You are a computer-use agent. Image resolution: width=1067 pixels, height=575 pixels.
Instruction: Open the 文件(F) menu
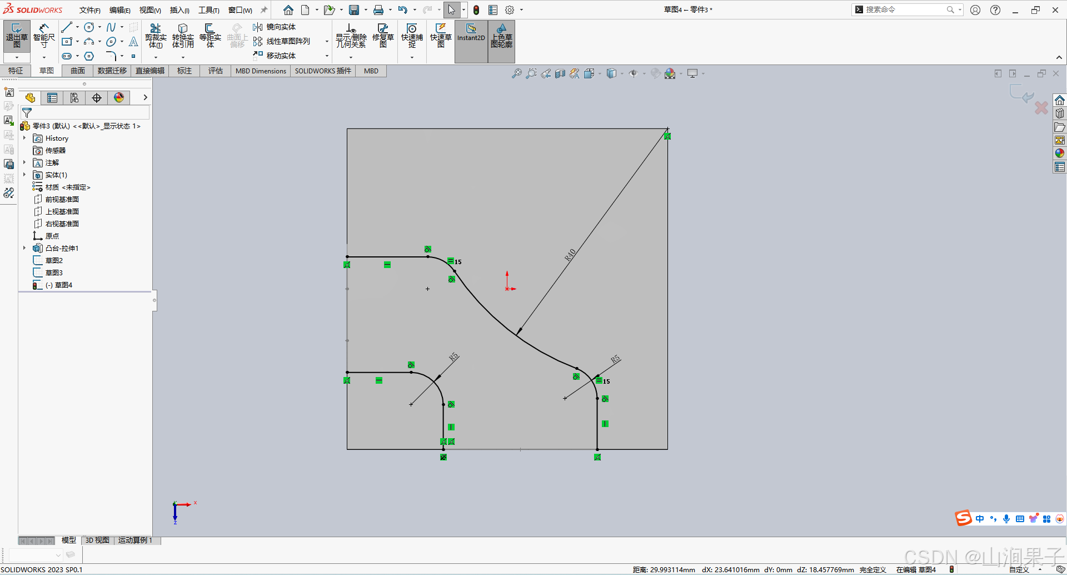(x=90, y=10)
